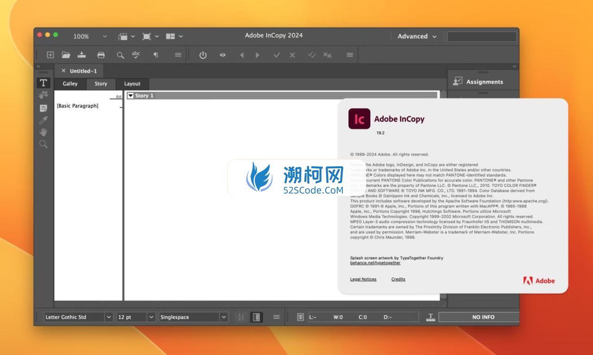Toggle Track Changes power icon
This screenshot has width=593, height=355.
(203, 55)
